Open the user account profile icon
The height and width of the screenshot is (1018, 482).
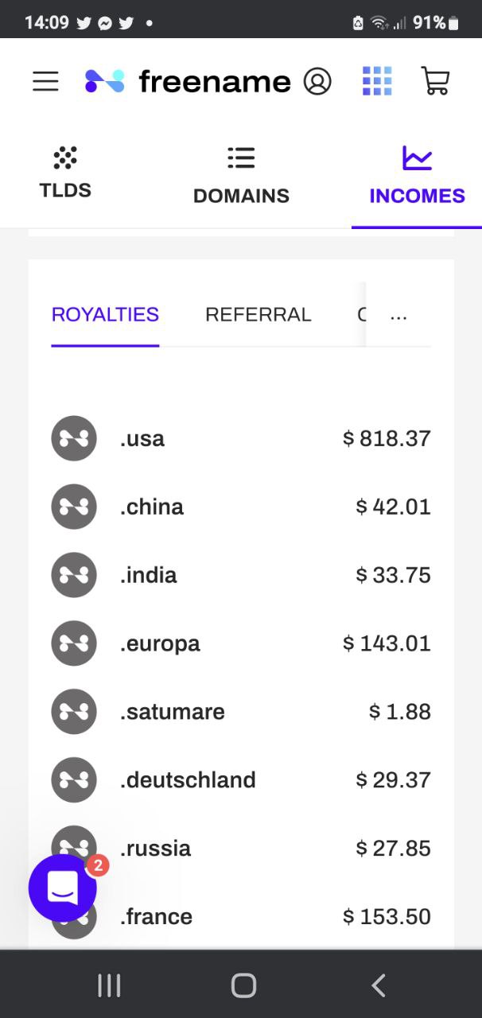317,81
